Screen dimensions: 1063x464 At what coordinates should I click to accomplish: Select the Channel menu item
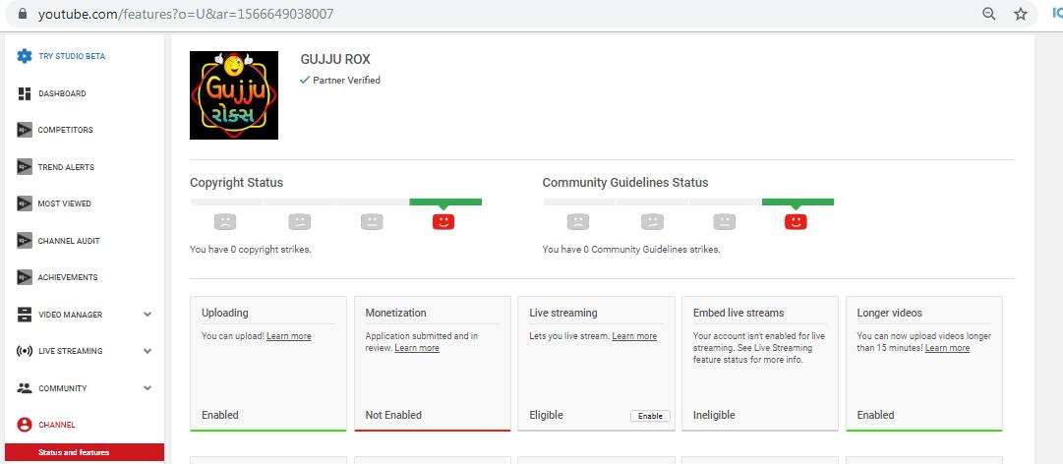click(57, 425)
